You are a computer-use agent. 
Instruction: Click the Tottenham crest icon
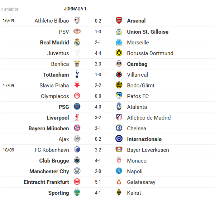pos(77,74)
